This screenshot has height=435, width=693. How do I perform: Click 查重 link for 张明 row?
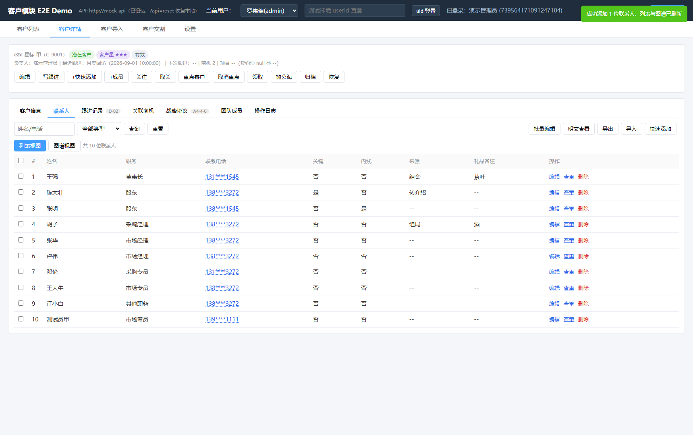coord(569,209)
